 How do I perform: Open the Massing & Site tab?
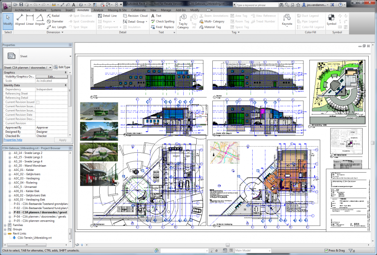(x=117, y=9)
